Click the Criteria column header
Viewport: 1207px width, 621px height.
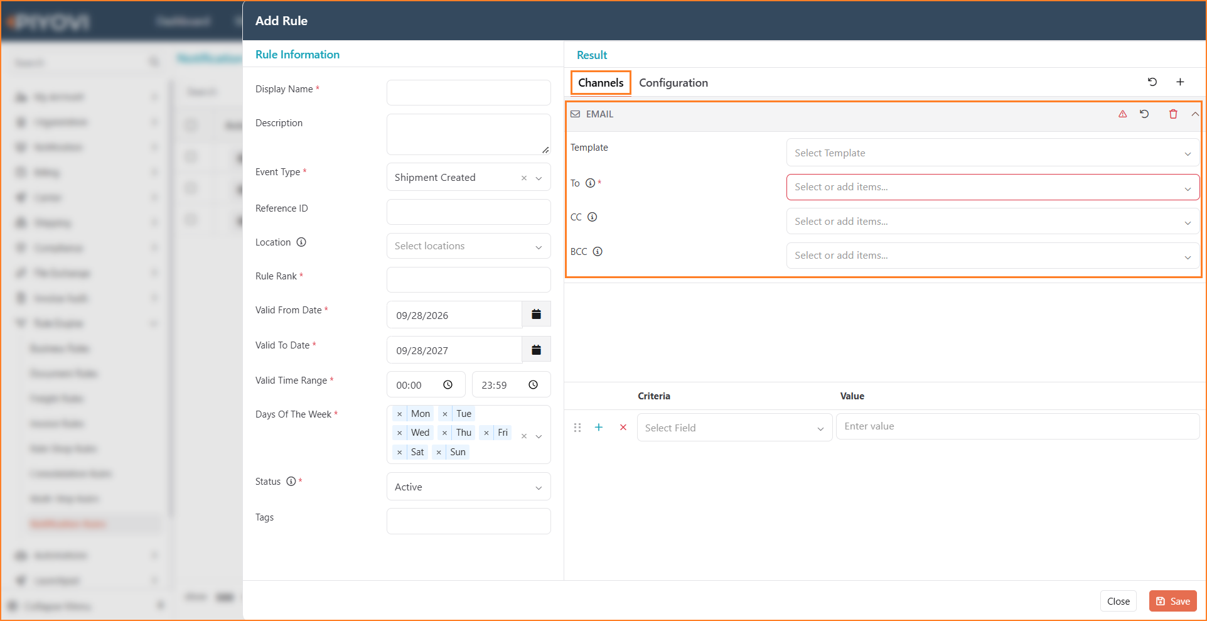coord(654,396)
